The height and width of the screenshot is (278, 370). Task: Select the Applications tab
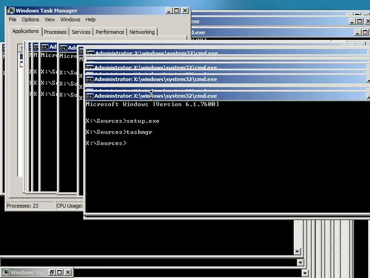25,31
